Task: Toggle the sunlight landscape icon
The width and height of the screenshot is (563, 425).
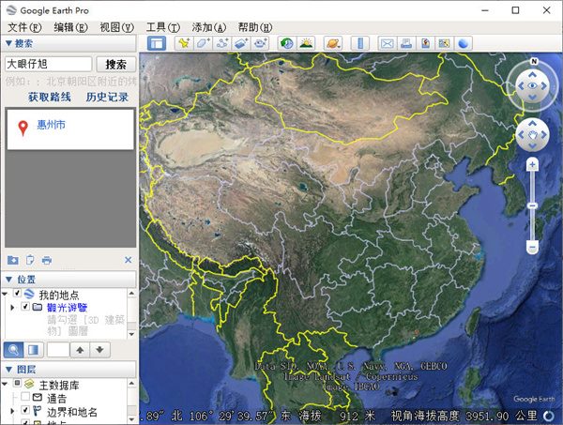Action: point(306,43)
